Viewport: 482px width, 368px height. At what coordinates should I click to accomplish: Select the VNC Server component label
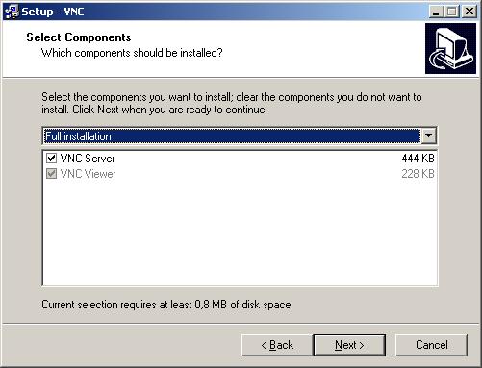88,159
